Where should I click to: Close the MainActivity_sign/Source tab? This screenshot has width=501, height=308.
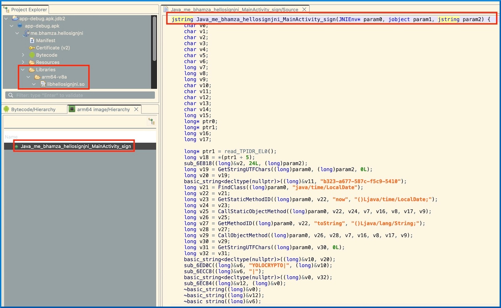pyautogui.click(x=304, y=9)
